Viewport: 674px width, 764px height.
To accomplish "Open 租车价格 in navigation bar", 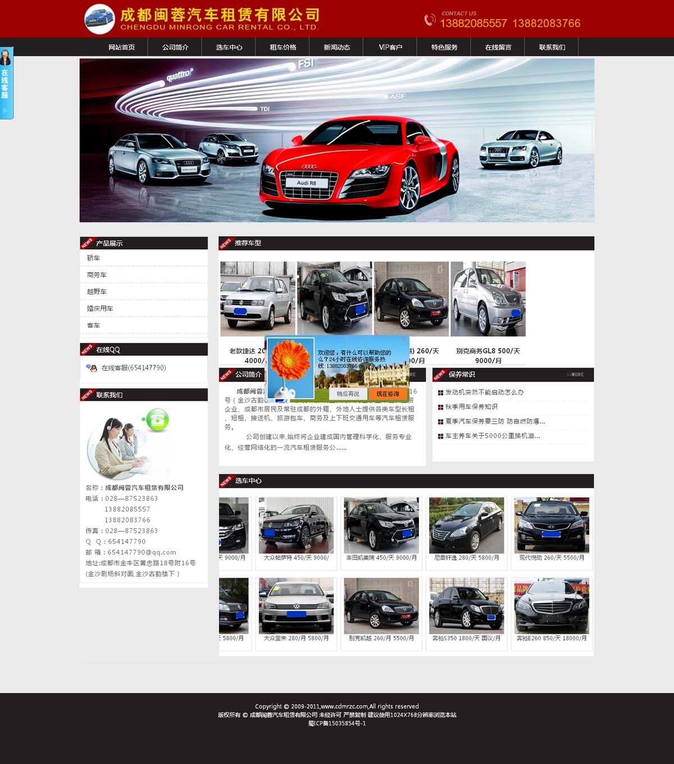I will [x=283, y=47].
